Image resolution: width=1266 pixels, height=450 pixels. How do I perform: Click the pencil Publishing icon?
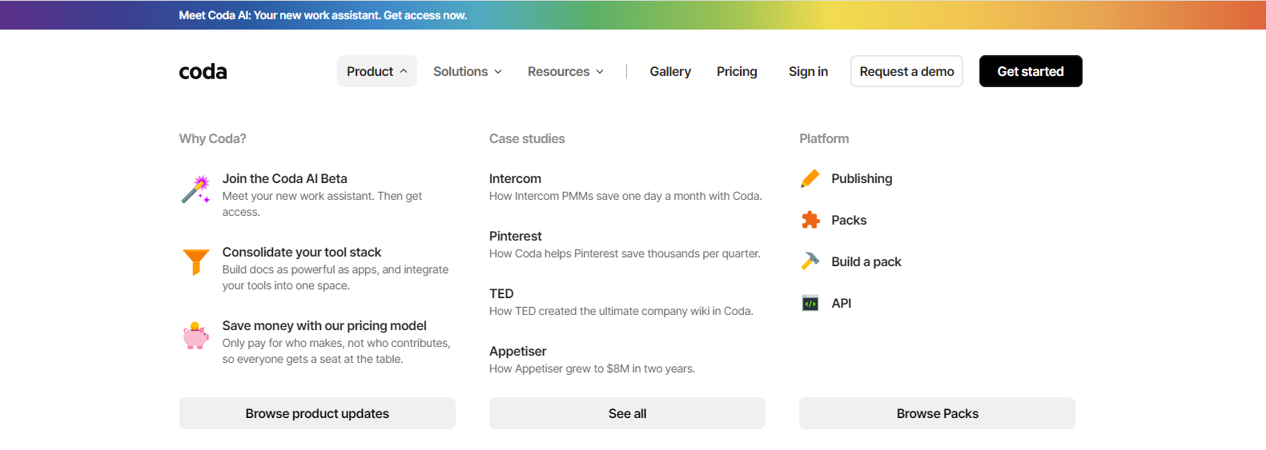pos(810,179)
